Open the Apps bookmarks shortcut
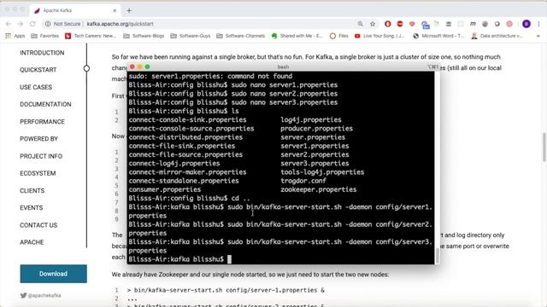Screen dimensions: 547x307 [15, 36]
